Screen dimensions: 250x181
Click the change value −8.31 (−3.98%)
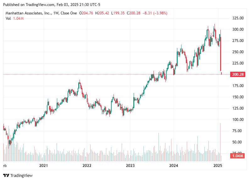click(x=155, y=13)
